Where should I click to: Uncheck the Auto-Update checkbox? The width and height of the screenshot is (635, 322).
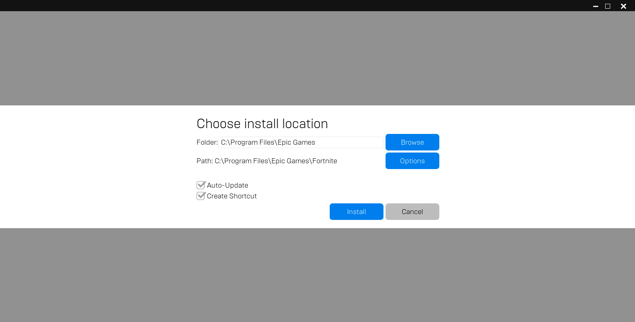pyautogui.click(x=201, y=185)
